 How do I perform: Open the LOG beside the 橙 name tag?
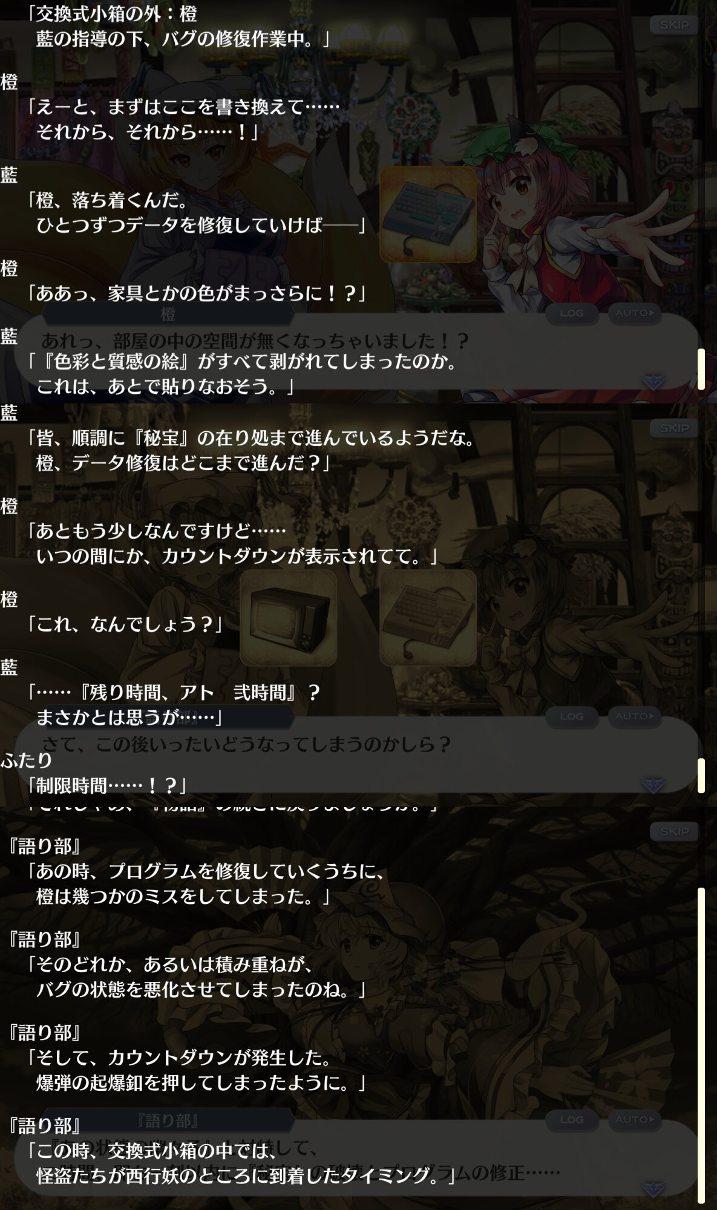click(x=572, y=313)
